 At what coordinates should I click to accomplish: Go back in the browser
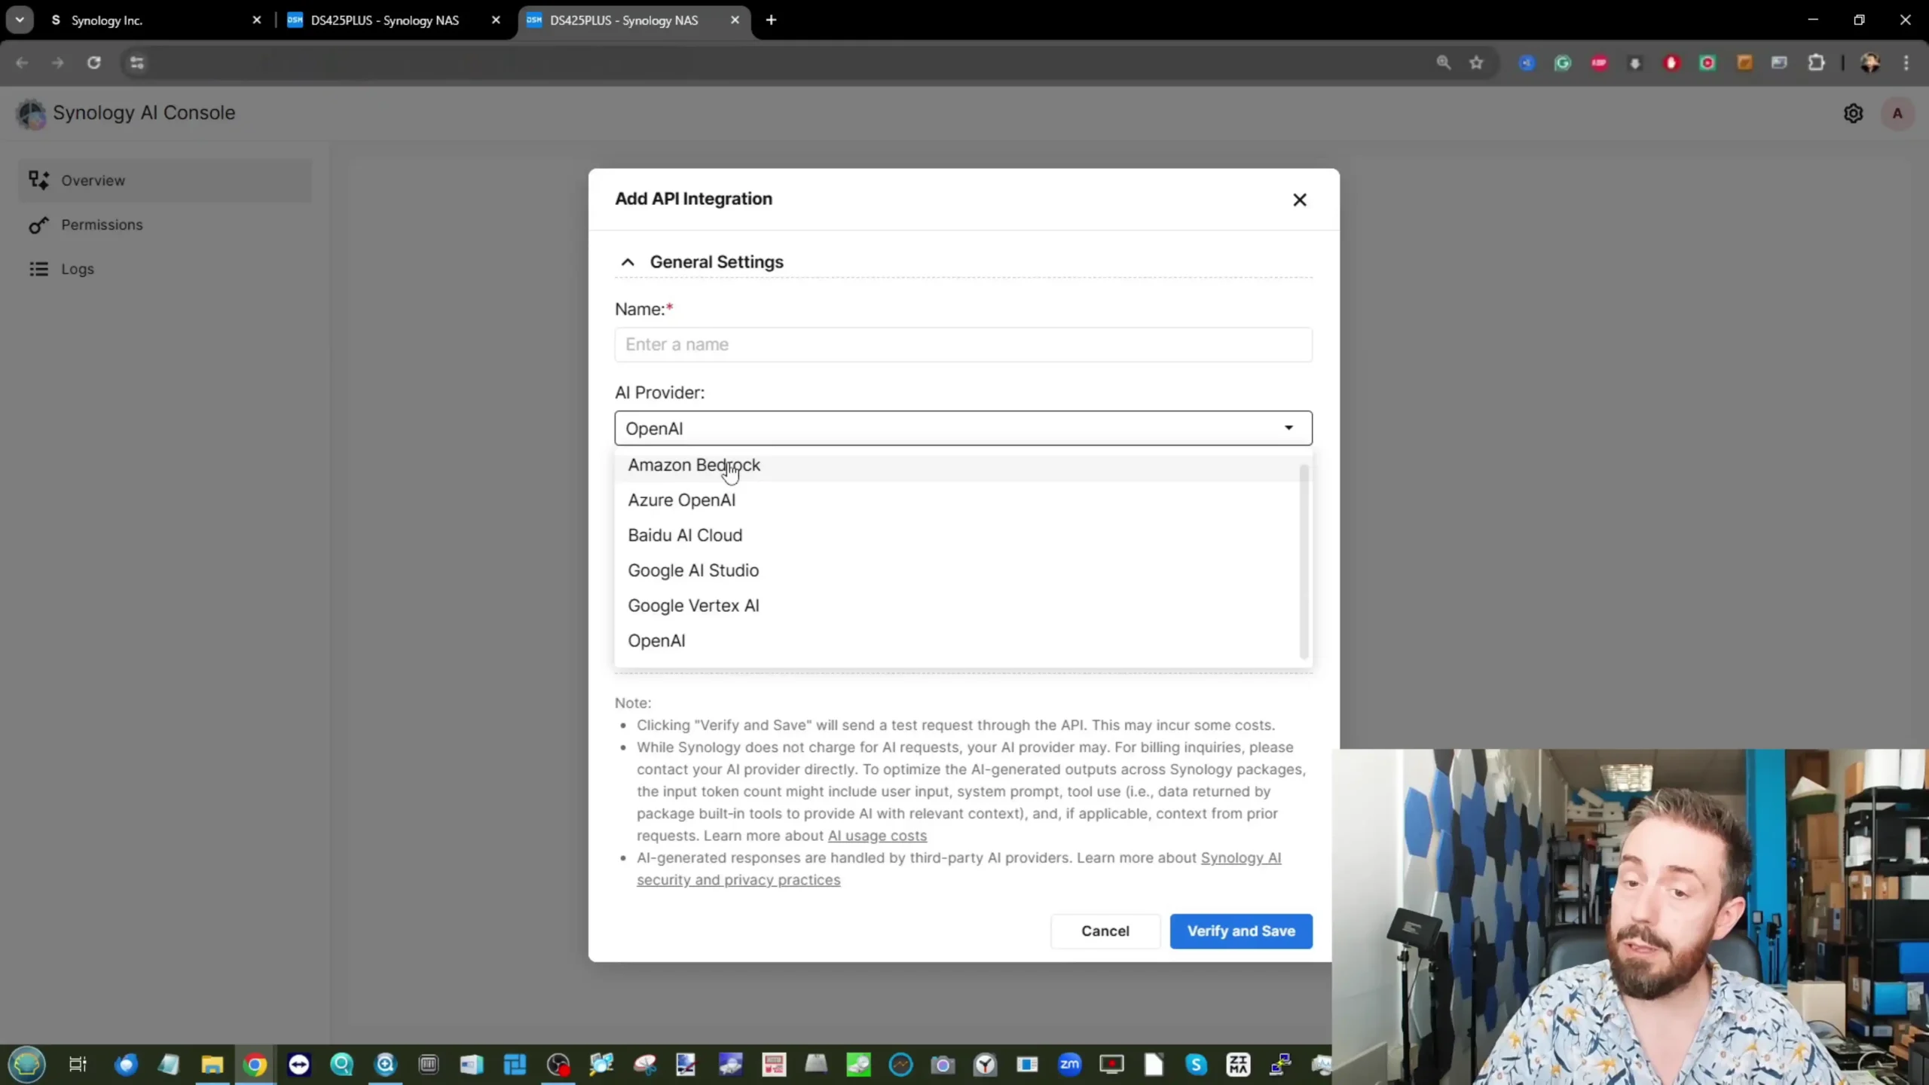point(22,63)
